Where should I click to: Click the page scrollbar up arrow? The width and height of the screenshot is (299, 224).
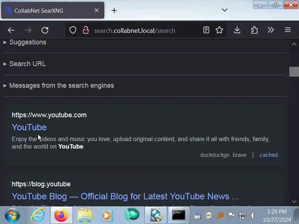pos(294,44)
